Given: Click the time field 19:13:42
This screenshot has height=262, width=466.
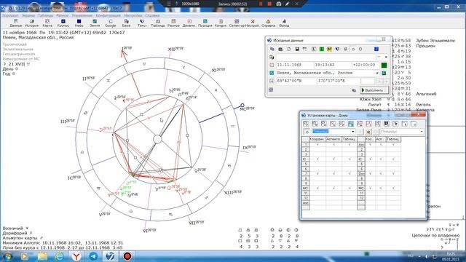Looking at the screenshot, I should point(332,65).
